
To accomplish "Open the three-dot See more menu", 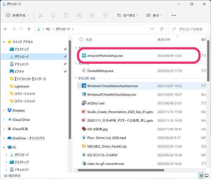I will coord(174,15).
